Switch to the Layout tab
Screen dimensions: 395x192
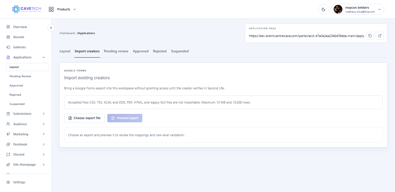[x=65, y=51]
